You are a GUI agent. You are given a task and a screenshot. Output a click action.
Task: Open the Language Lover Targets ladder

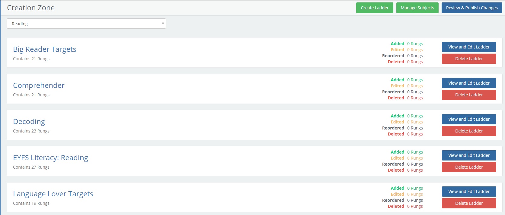click(53, 194)
